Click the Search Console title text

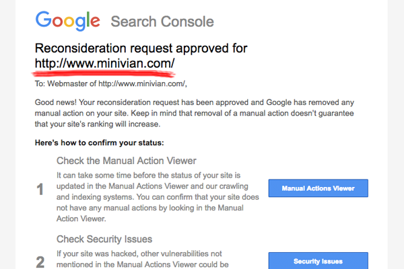(x=162, y=22)
